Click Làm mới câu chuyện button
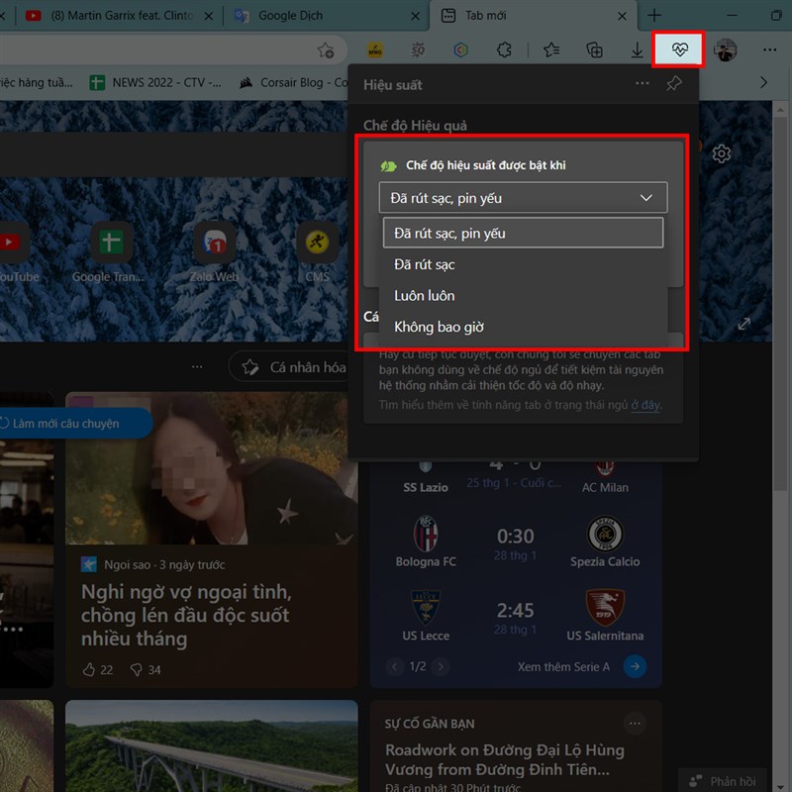The image size is (792, 792). pos(75,424)
